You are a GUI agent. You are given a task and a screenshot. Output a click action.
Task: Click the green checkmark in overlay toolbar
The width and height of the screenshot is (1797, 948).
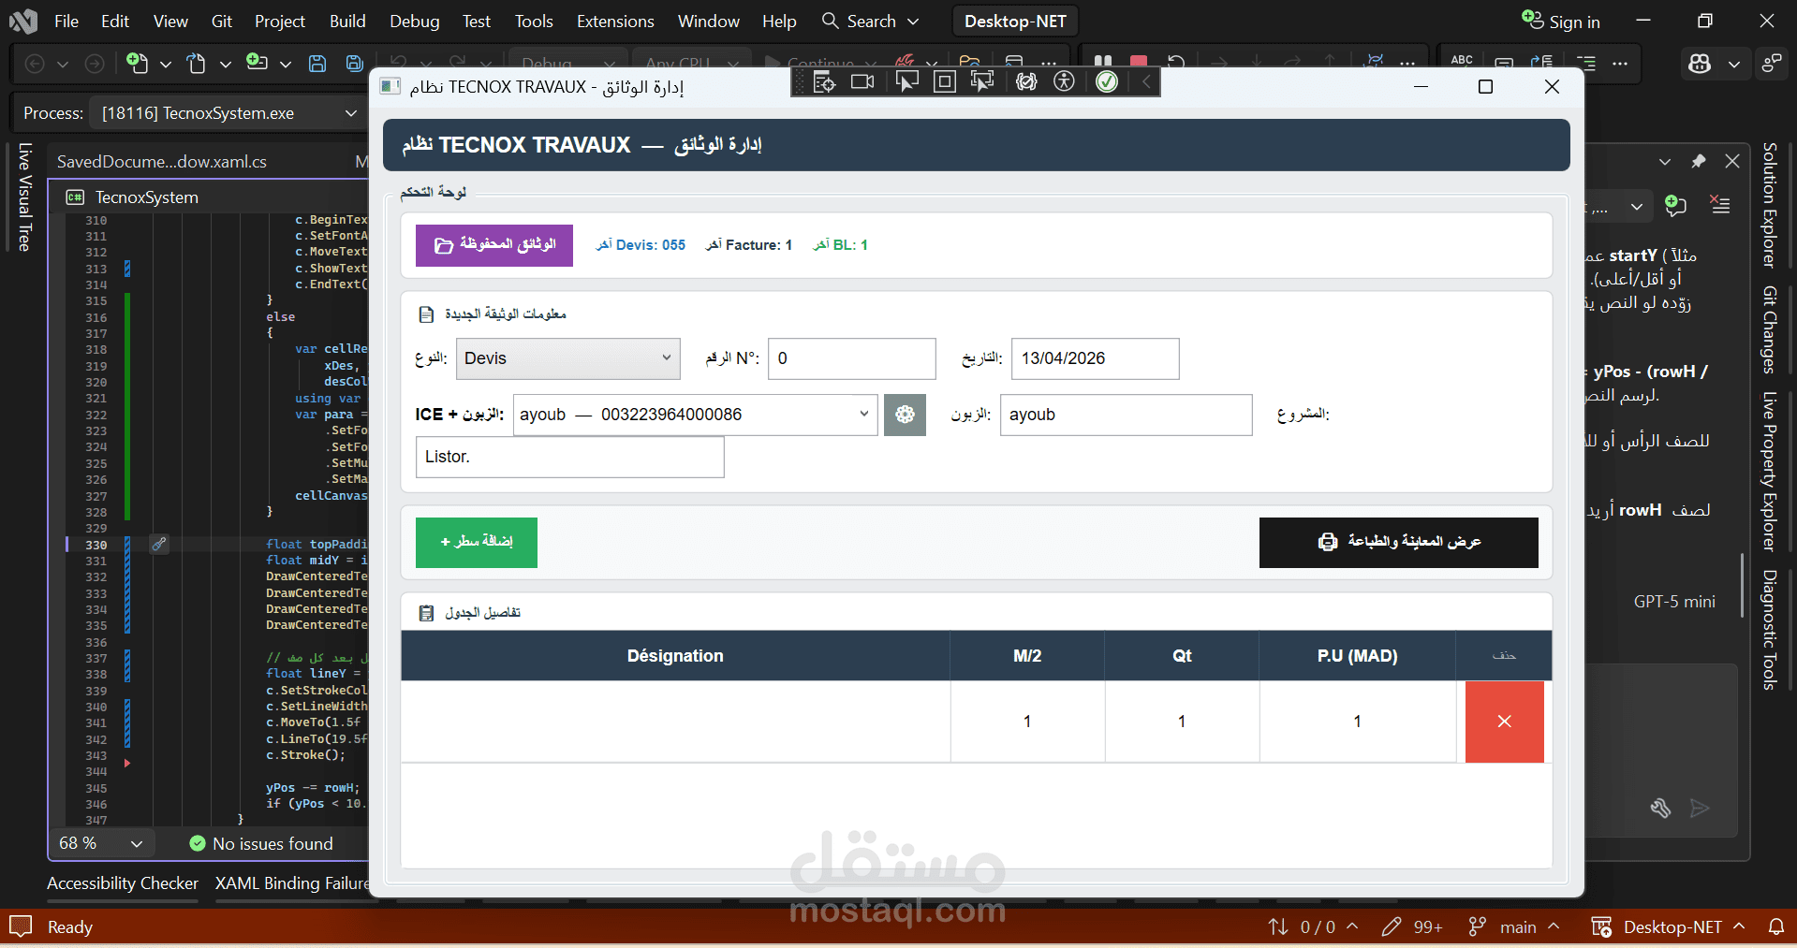1107,82
